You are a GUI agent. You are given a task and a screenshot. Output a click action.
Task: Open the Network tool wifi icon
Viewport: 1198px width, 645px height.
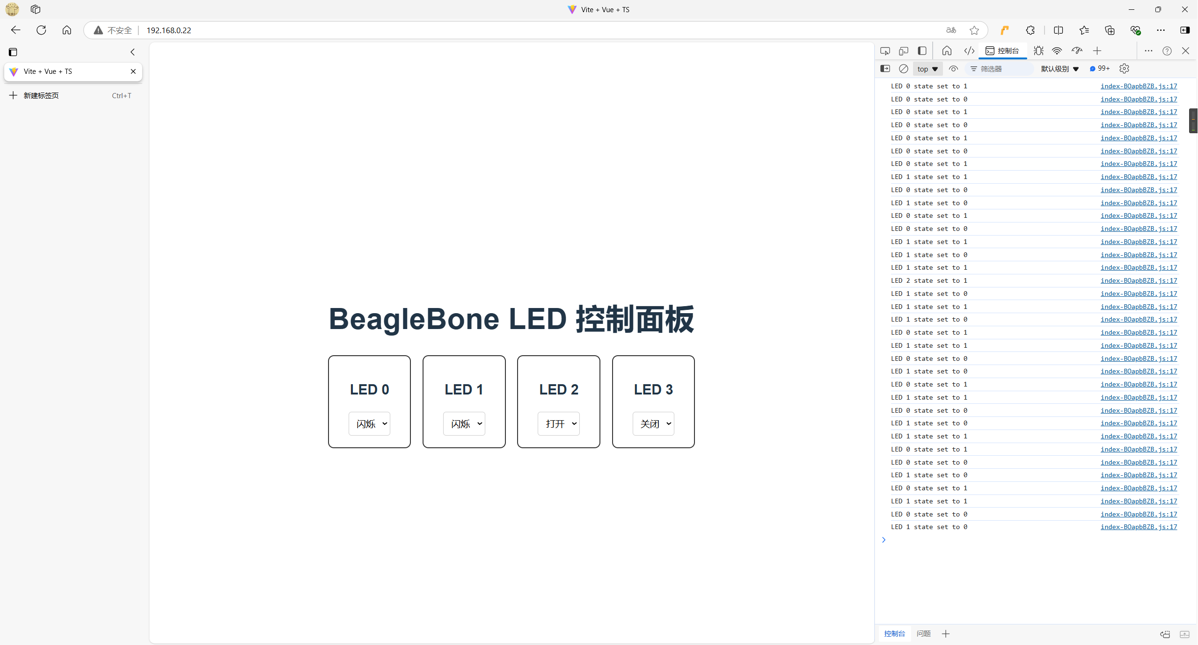(x=1057, y=51)
